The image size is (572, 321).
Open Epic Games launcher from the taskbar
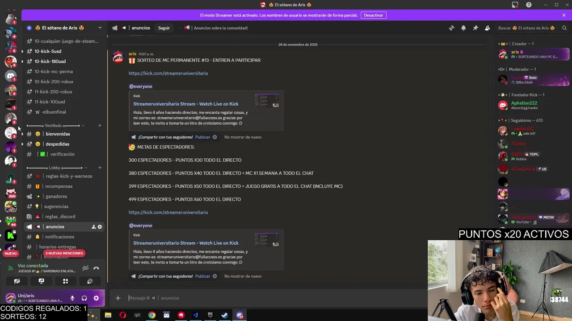210,315
